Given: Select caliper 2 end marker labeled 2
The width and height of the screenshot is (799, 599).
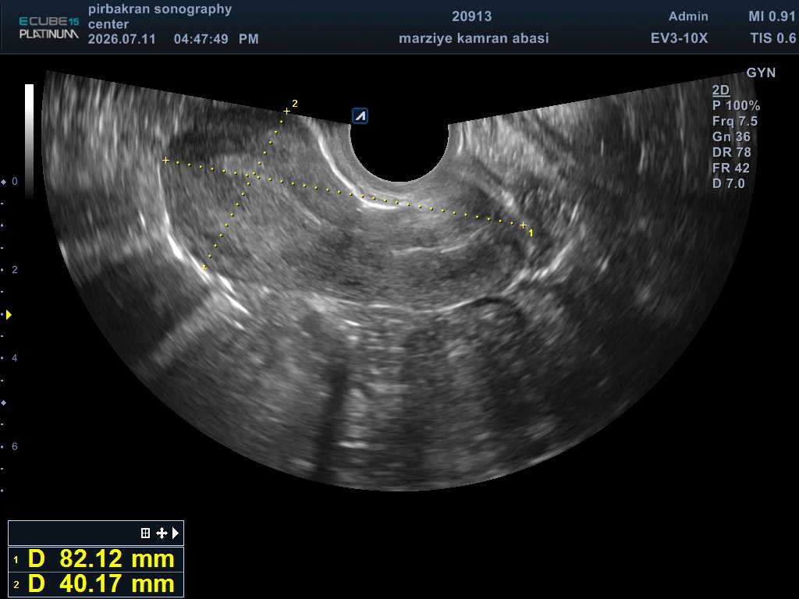Looking at the screenshot, I should pyautogui.click(x=287, y=111).
